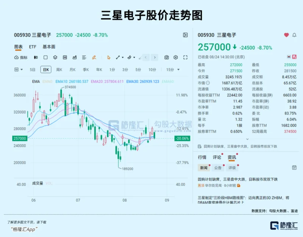Open headline 回购计划缺席 in news list
The width and height of the screenshot is (303, 237).
(x=238, y=179)
